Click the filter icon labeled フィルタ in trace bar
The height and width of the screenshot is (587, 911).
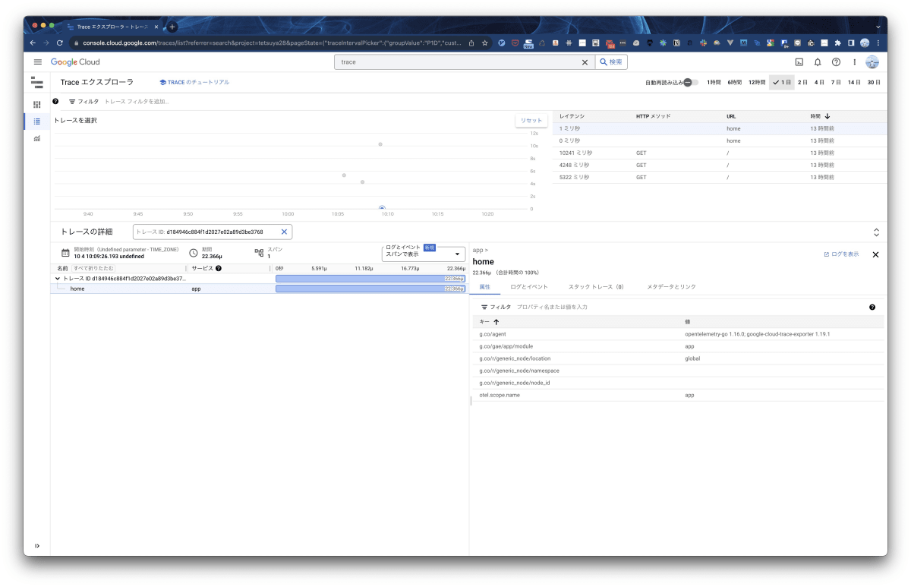(x=72, y=101)
